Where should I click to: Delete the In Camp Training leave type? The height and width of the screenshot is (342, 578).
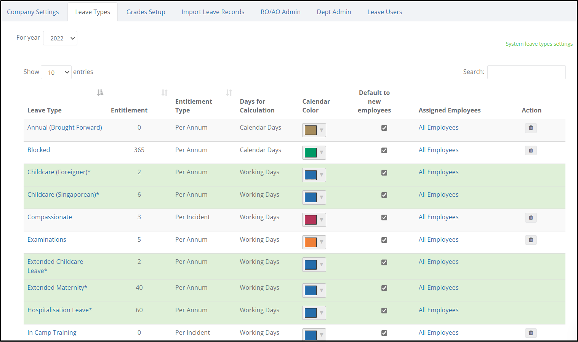coord(531,333)
